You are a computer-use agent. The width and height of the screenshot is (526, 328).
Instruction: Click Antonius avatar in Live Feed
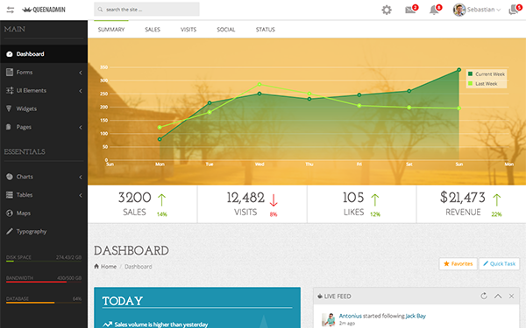[329, 319]
